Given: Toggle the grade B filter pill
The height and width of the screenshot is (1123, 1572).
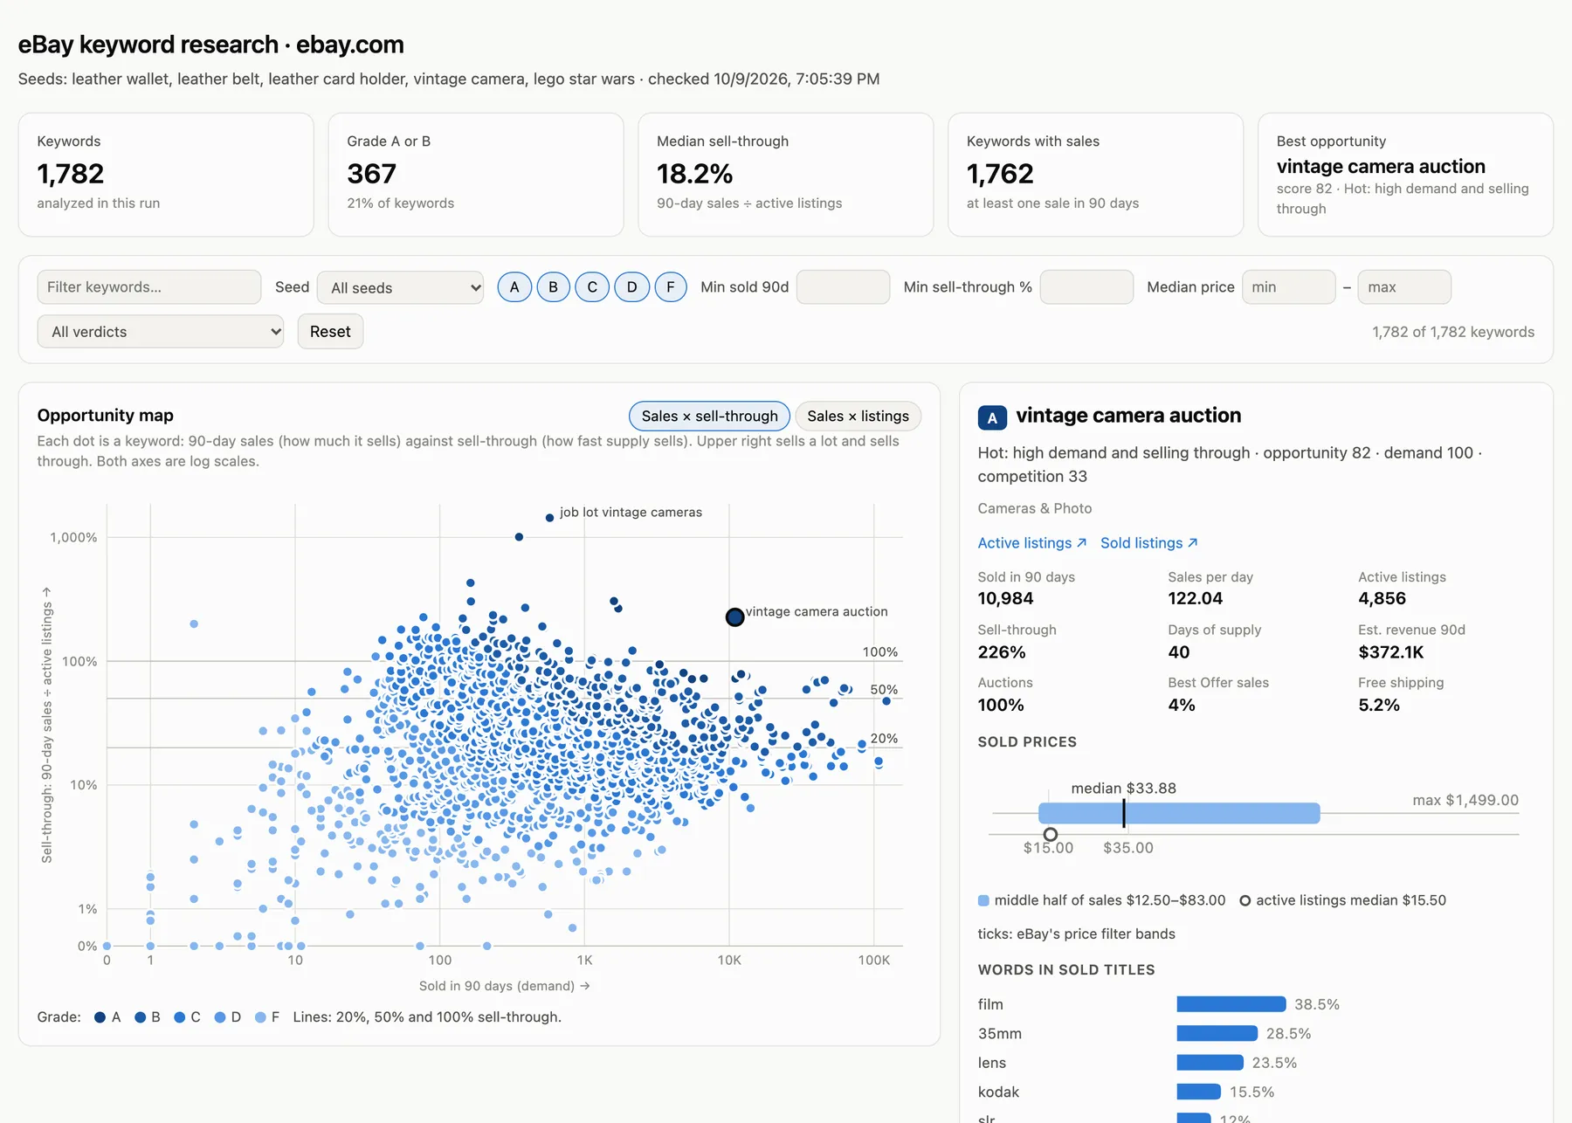Looking at the screenshot, I should coord(553,287).
